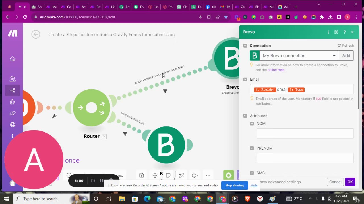
Task: Open the Templates puzzle icon in sidebar
Action: click(13, 102)
